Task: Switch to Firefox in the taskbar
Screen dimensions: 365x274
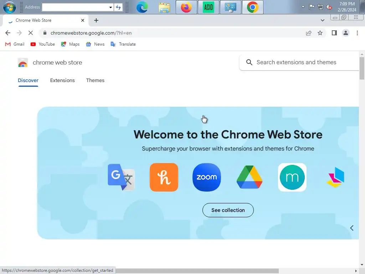Action: [x=186, y=7]
